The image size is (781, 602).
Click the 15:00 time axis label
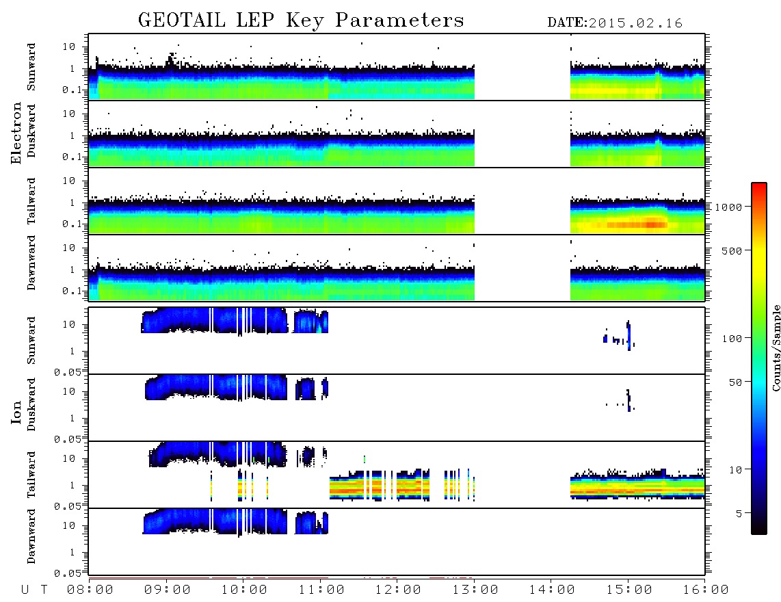pyautogui.click(x=629, y=590)
